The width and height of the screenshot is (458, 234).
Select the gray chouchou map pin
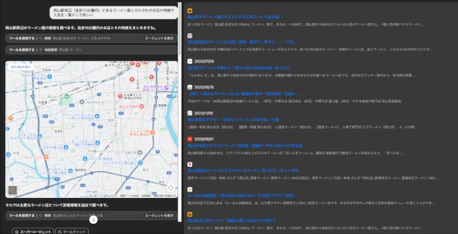pyautogui.click(x=82, y=102)
